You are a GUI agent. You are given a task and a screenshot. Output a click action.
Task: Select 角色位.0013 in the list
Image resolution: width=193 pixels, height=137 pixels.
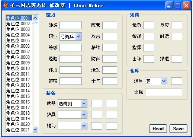click(19, 85)
